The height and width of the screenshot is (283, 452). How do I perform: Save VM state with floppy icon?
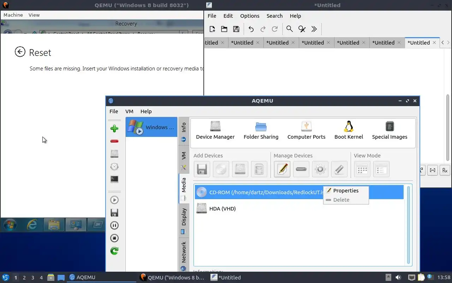click(x=114, y=213)
